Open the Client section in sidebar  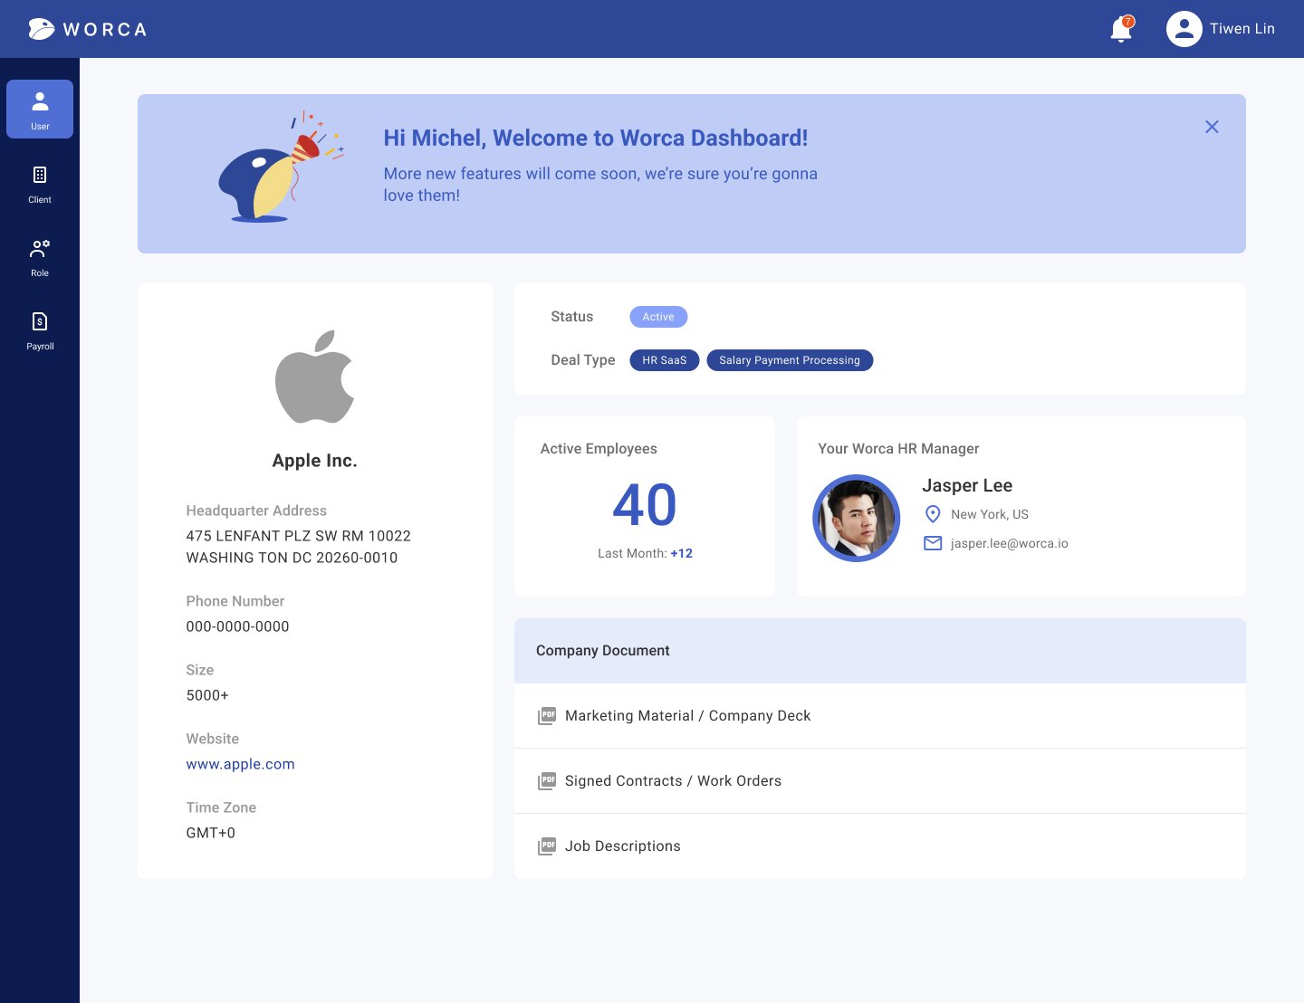40,184
